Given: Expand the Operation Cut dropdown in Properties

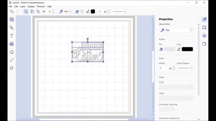Looking at the screenshot, I should [191, 30].
